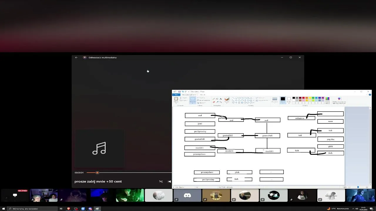Switch to the Widok tab in Paint

pos(202,95)
